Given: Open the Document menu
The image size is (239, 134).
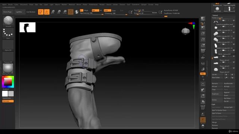Looking at the screenshot, I should (x=24, y=4).
